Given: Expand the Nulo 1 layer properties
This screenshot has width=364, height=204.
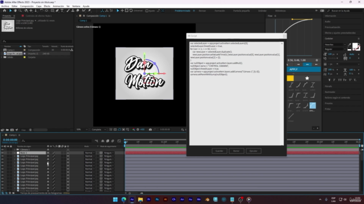Looking at the screenshot, I should pos(15,153).
